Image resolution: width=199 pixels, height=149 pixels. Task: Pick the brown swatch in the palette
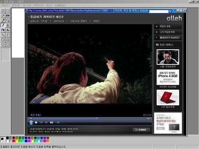(48, 138)
